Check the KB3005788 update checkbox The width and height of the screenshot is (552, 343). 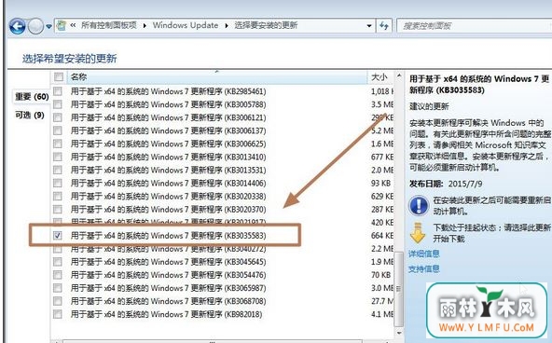click(58, 104)
